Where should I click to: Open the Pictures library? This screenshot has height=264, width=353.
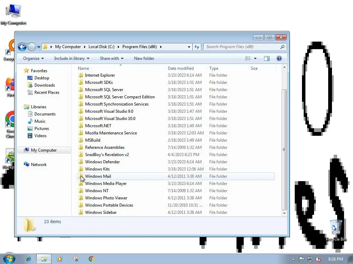38,129
